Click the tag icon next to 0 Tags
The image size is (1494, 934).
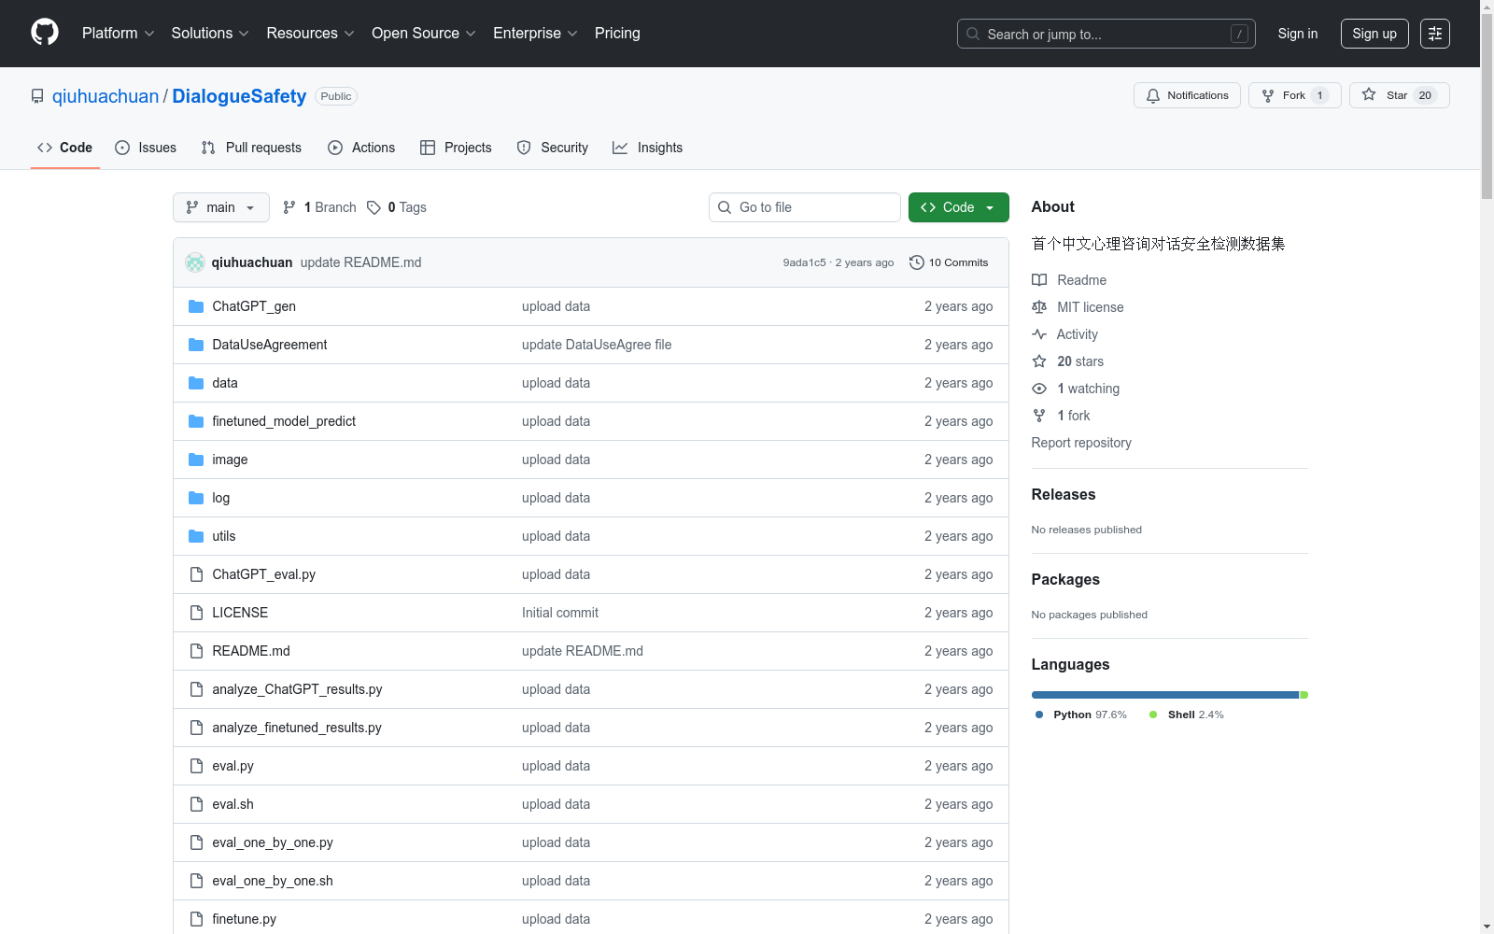[373, 207]
